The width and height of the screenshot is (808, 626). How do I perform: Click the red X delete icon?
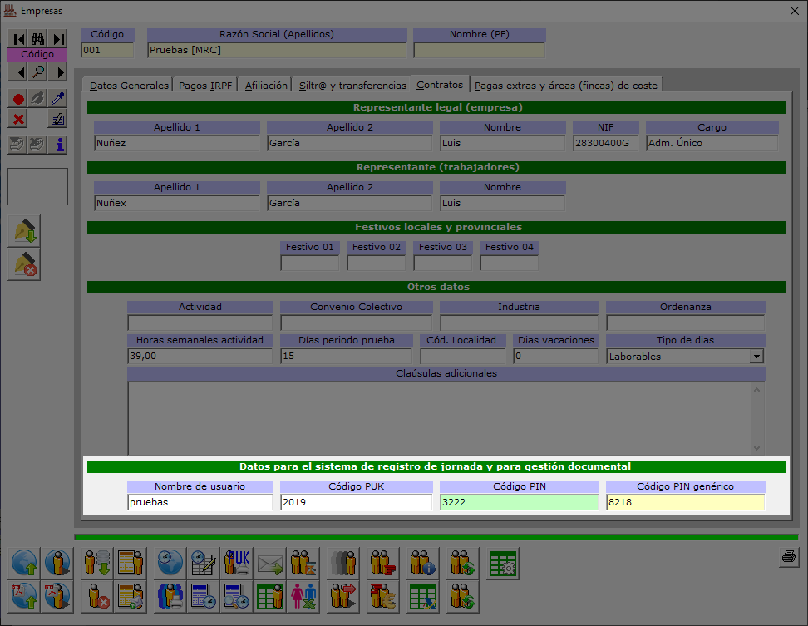tap(17, 119)
